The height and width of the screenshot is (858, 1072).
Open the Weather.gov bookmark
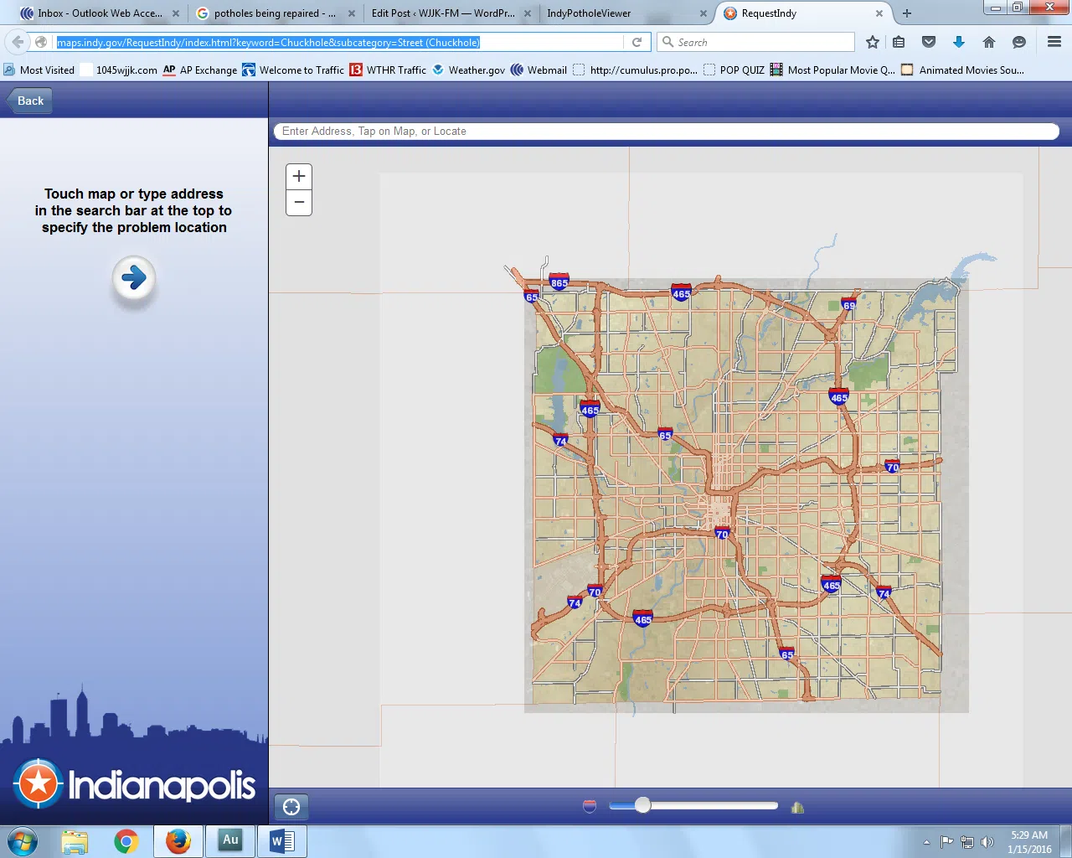pos(468,70)
